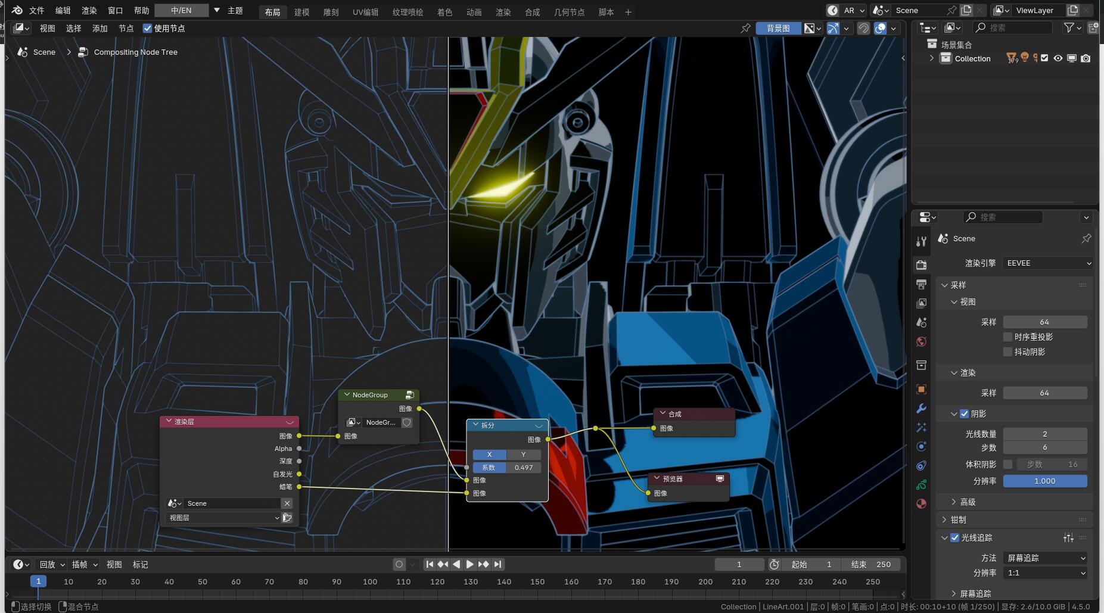Open the View Layer properties tab
The image size is (1104, 613).
click(921, 303)
